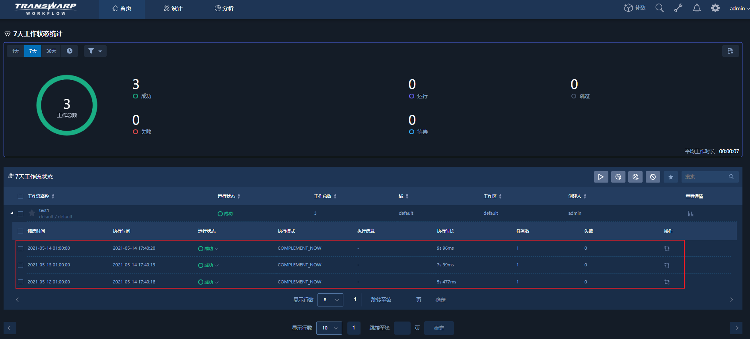Viewport: 750px width, 339px height.
Task: View details chart icon for test1
Action: coord(691,214)
